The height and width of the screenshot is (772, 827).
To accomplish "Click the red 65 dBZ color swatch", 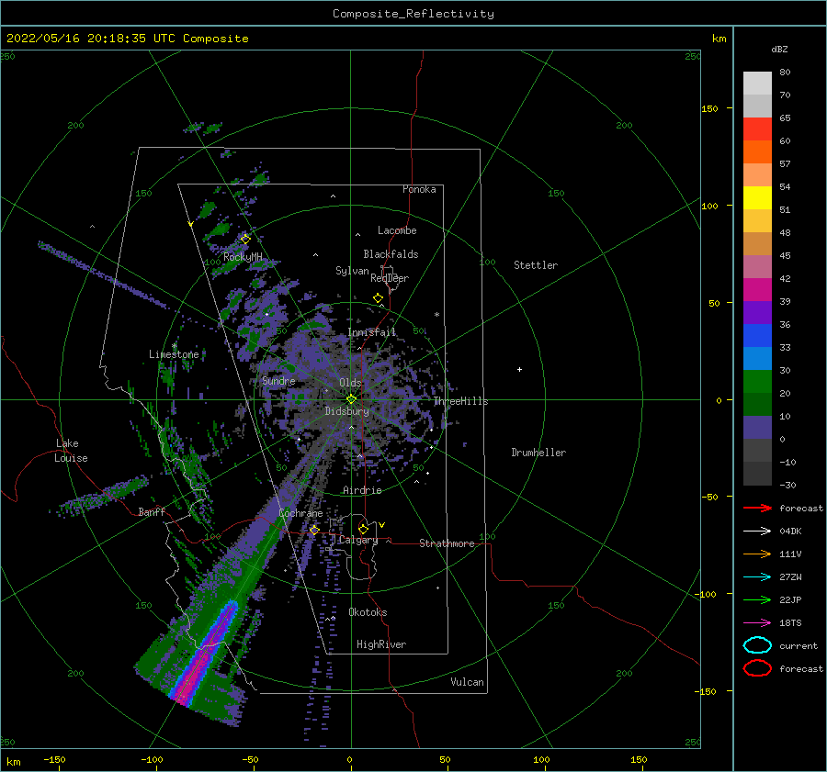I will coord(757,129).
